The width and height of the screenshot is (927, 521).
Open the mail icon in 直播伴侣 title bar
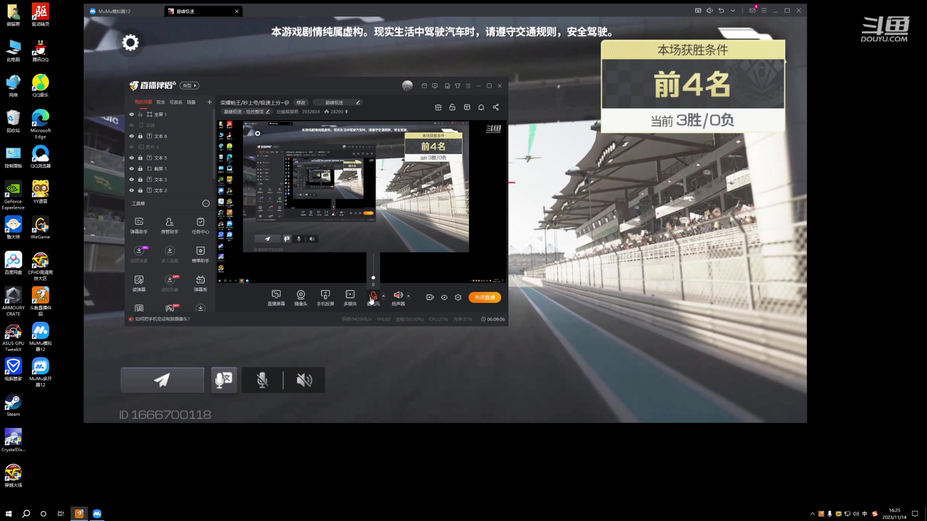coord(424,85)
